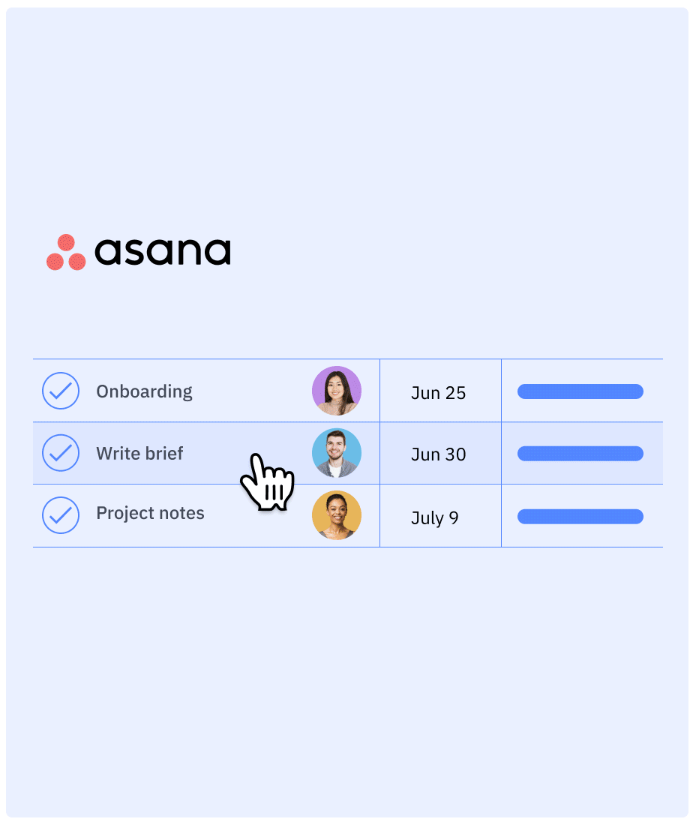Screen dimensions: 696x825
Task: Open the Onboarding task name
Action: [144, 392]
